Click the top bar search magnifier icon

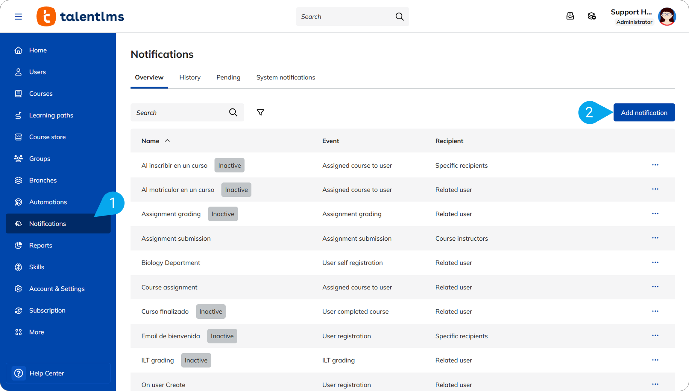pos(400,16)
